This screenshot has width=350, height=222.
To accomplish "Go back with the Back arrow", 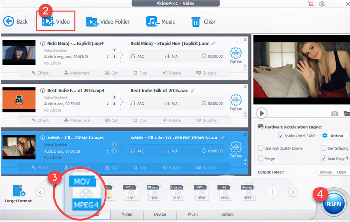I will pyautogui.click(x=15, y=22).
